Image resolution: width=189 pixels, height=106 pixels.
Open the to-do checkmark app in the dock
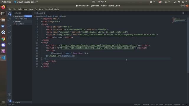tap(3, 26)
